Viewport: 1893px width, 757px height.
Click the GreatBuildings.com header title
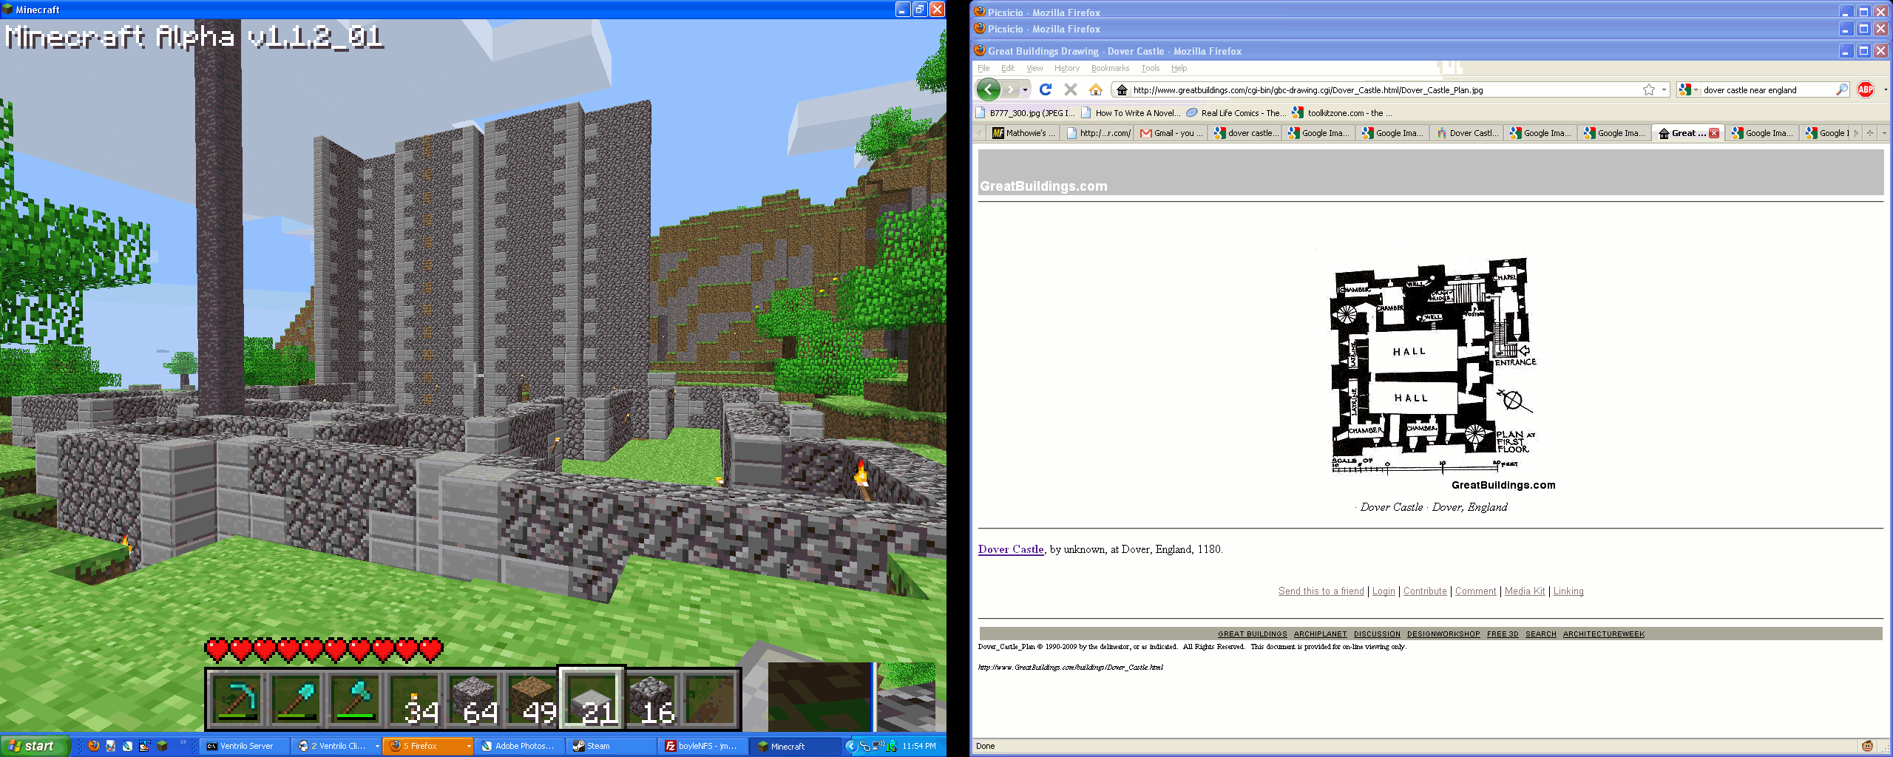click(1043, 186)
